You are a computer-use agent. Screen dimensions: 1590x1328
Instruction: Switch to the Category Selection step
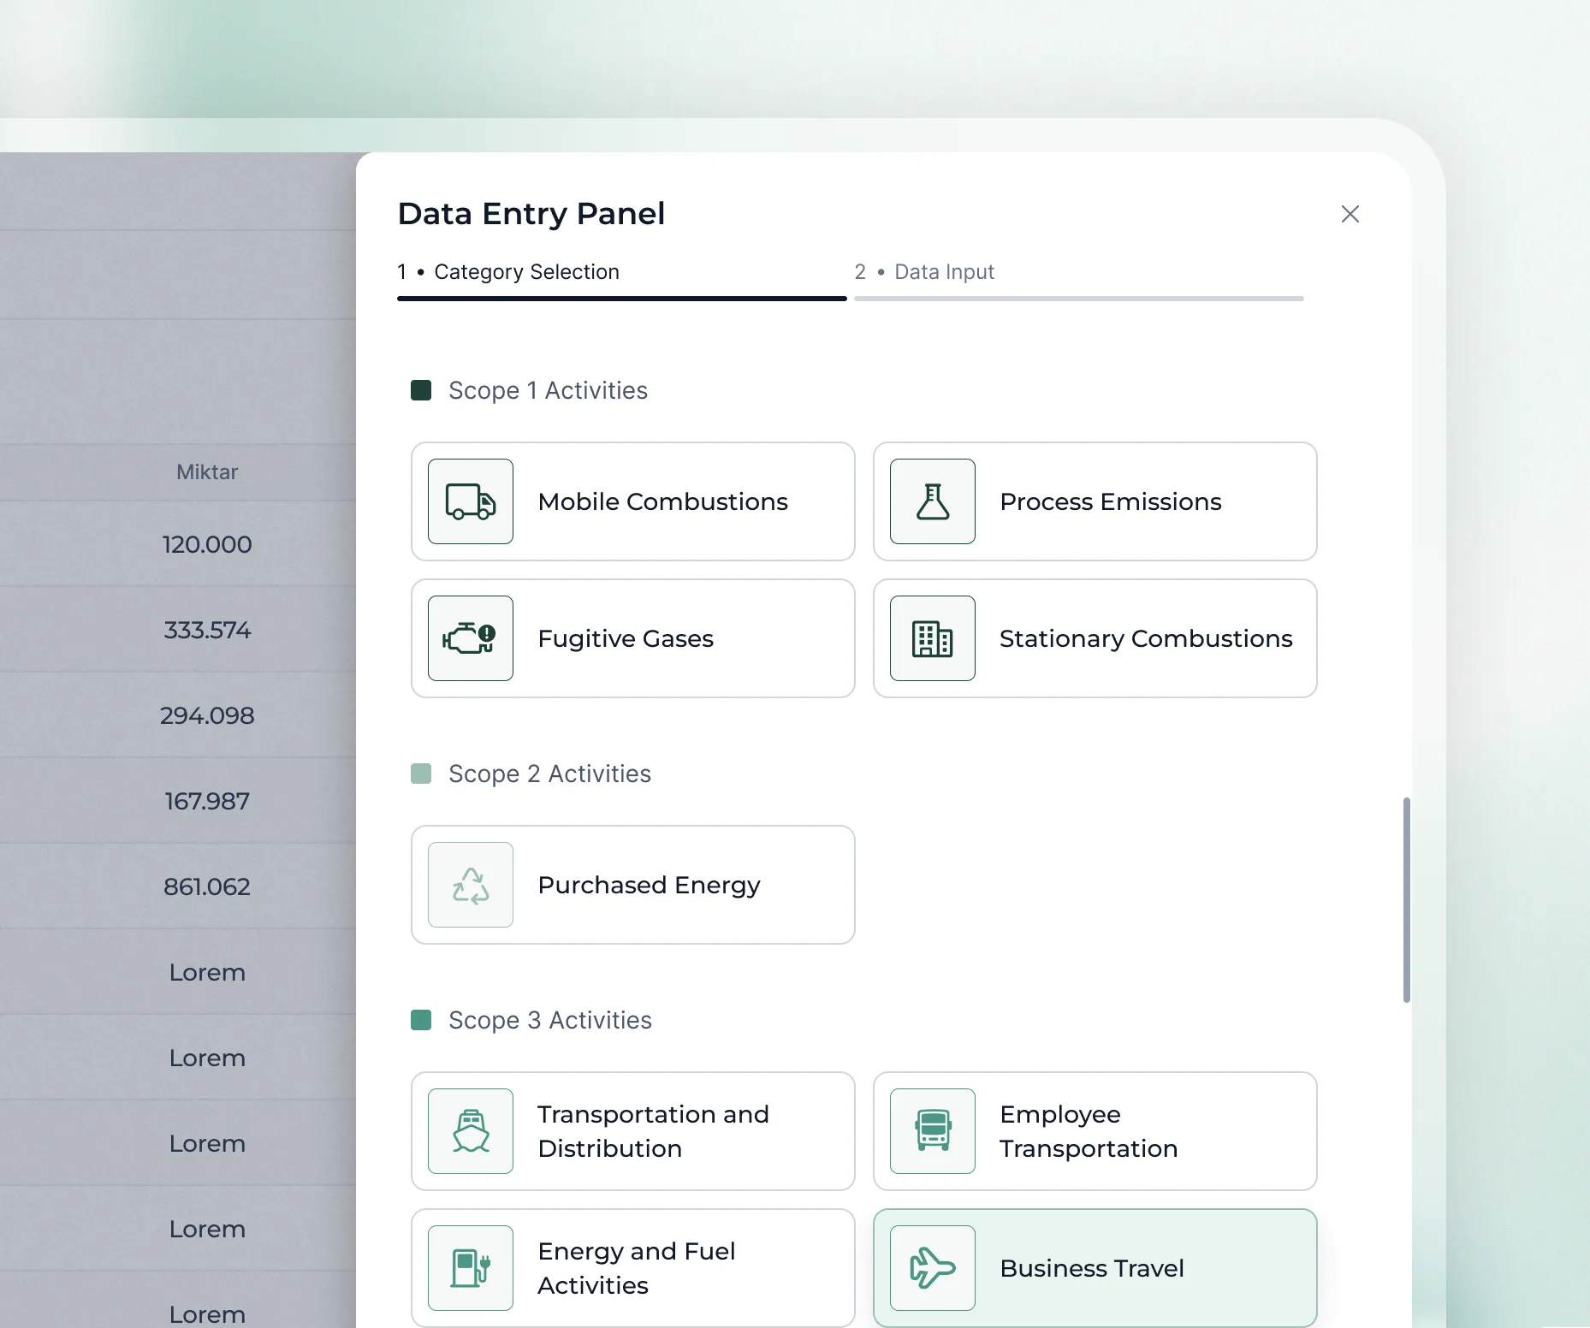525,272
